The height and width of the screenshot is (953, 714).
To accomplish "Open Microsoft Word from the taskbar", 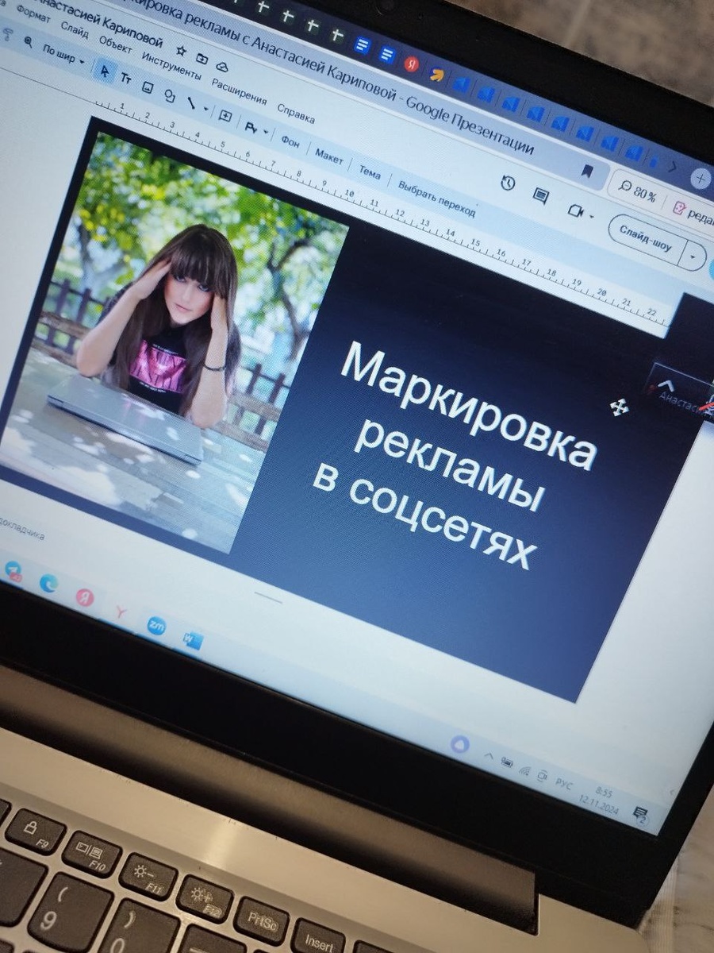I will pos(193,639).
